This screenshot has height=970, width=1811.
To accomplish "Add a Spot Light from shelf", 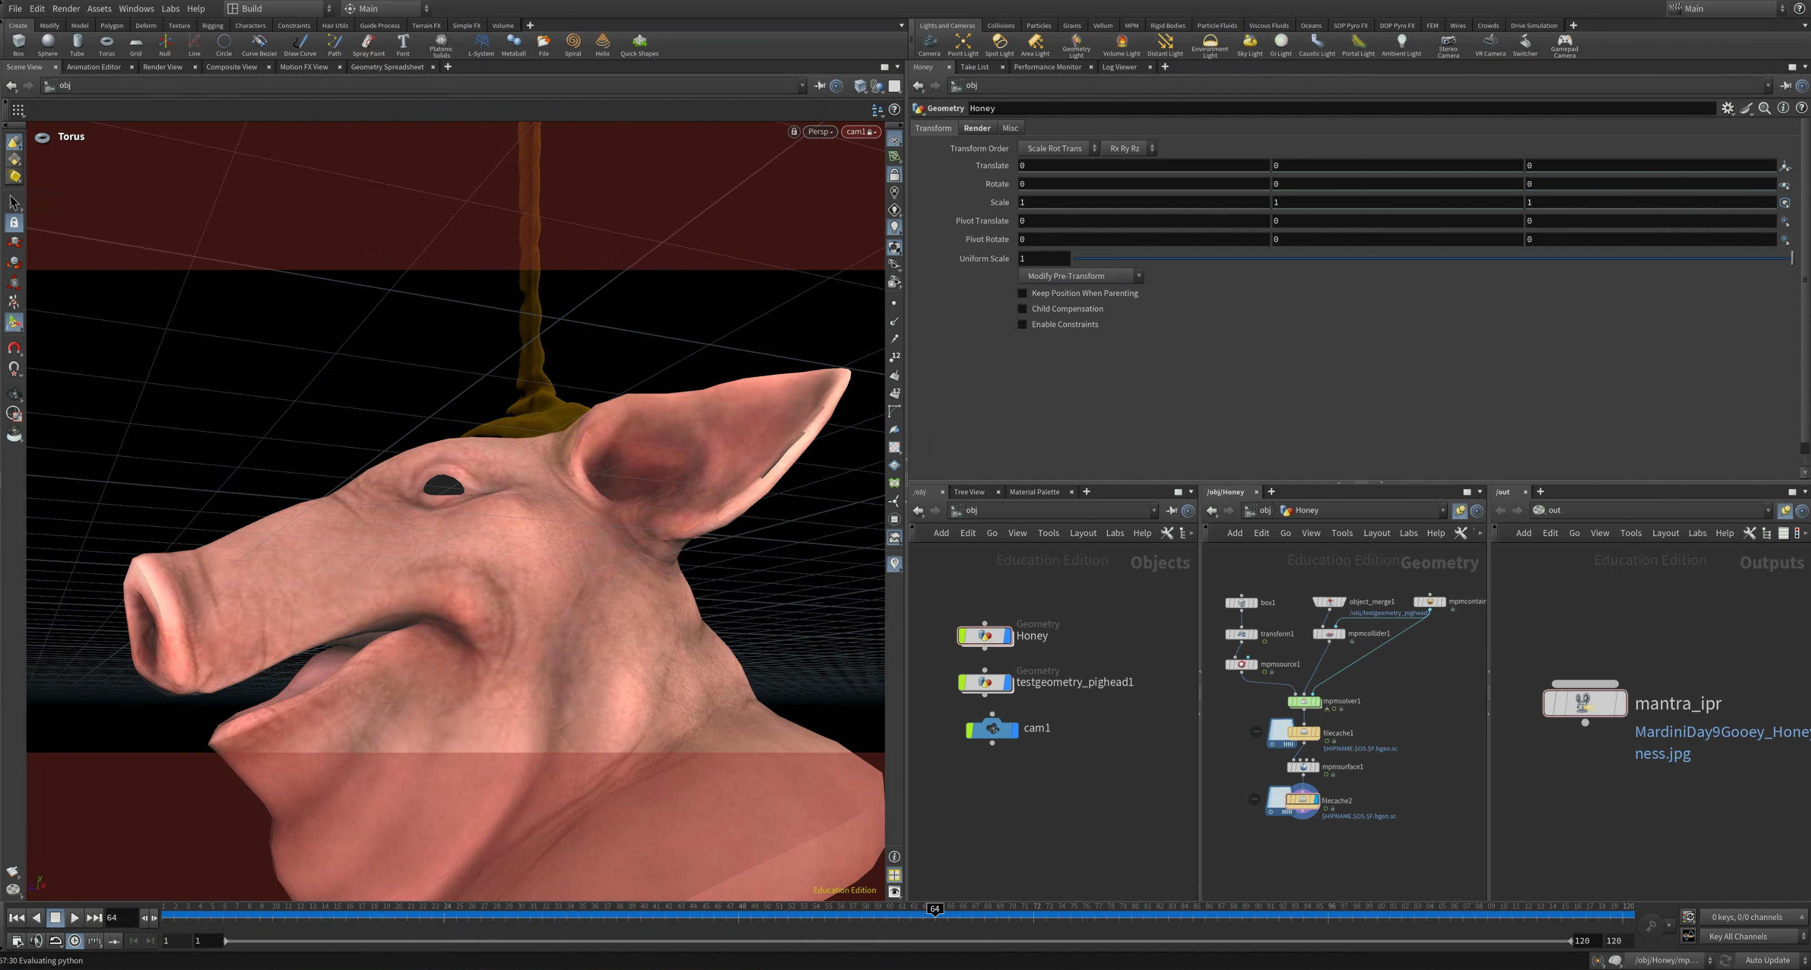I will [x=999, y=45].
